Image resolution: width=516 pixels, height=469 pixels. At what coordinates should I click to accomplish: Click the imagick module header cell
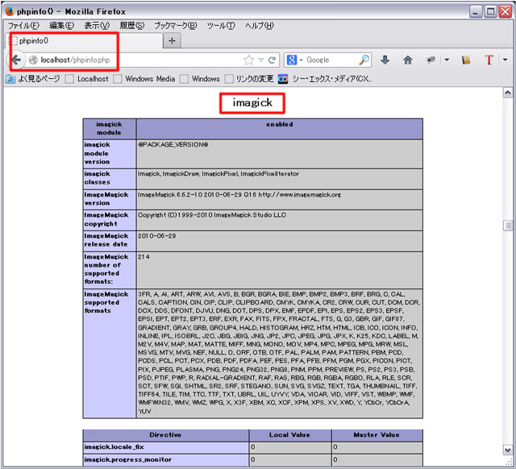[110, 129]
